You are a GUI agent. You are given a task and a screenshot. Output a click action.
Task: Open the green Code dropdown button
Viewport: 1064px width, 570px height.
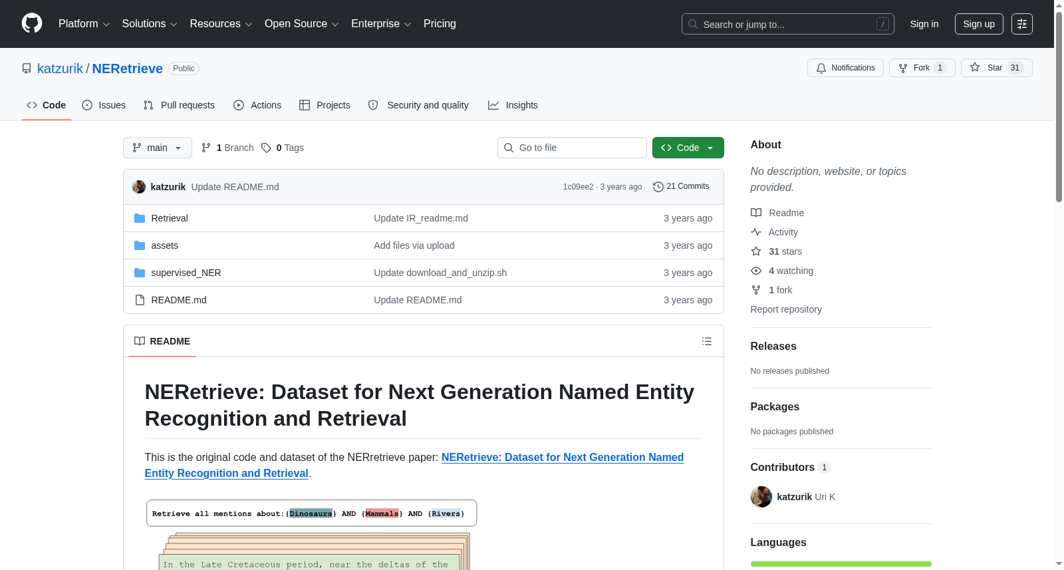pyautogui.click(x=688, y=148)
